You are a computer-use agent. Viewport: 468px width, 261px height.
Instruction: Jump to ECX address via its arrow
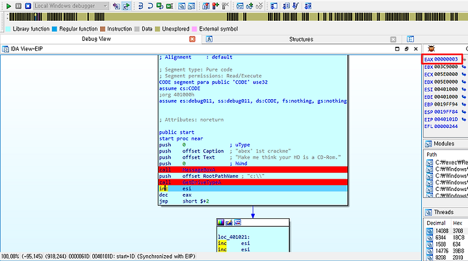pos(464,74)
